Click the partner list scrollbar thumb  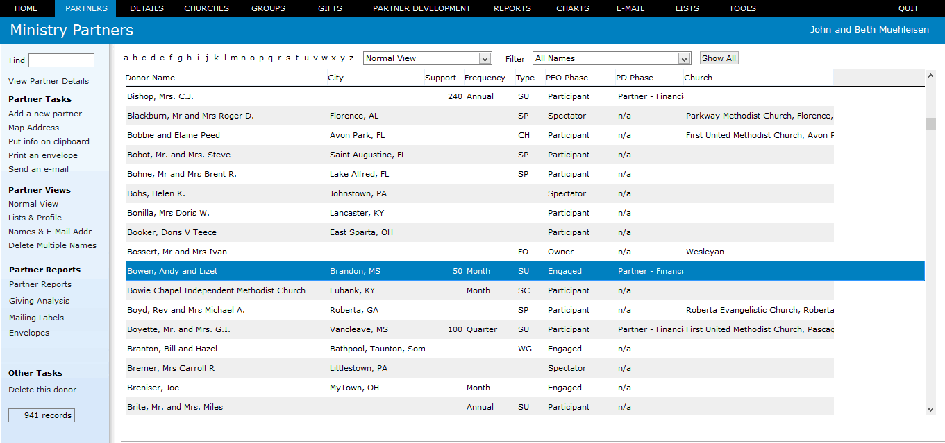click(x=930, y=123)
